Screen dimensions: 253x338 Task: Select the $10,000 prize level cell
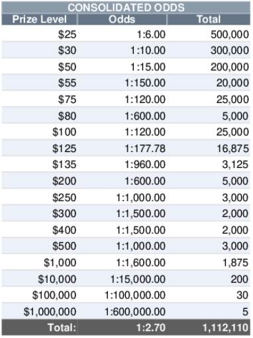click(x=39, y=278)
